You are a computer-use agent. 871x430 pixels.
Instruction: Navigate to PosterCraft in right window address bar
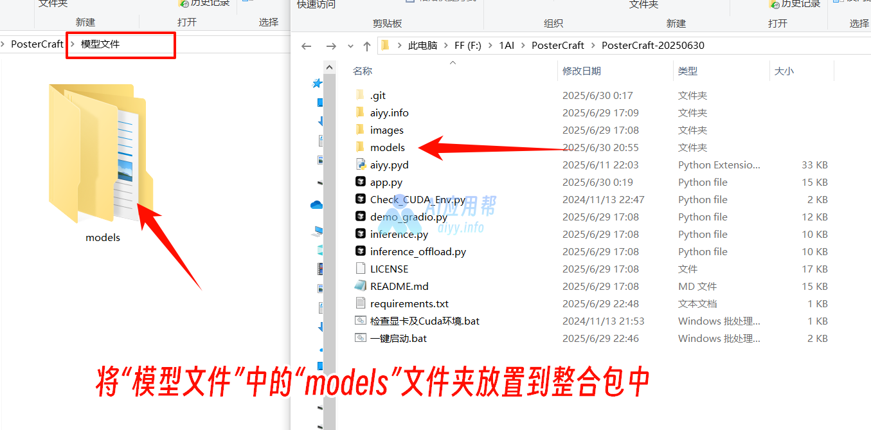(x=558, y=46)
